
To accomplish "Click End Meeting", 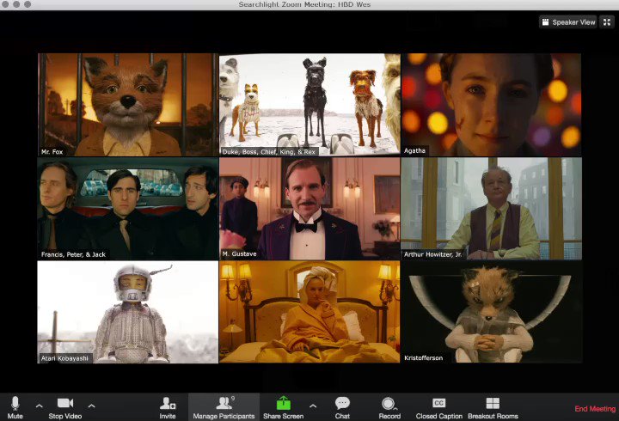I will 595,409.
